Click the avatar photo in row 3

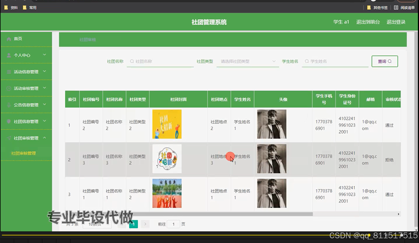tap(272, 193)
